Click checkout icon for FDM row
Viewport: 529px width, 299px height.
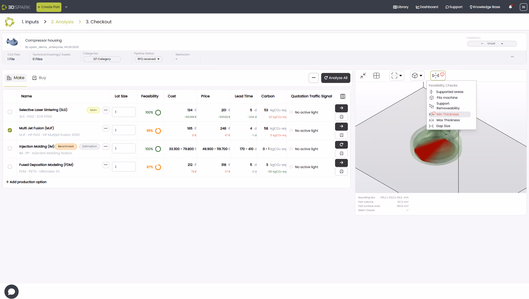[x=341, y=171]
